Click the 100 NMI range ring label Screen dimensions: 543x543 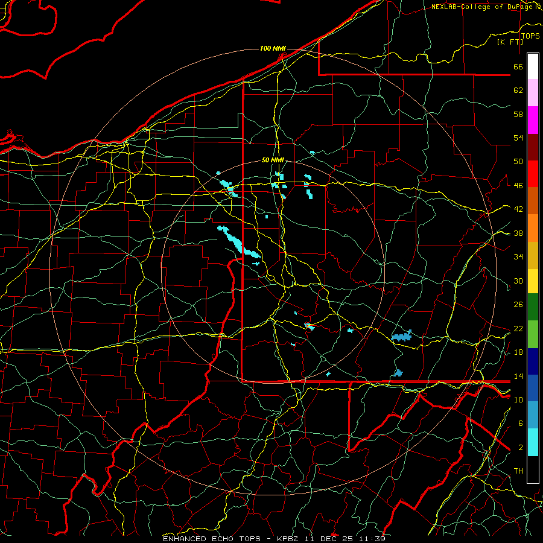pos(273,48)
